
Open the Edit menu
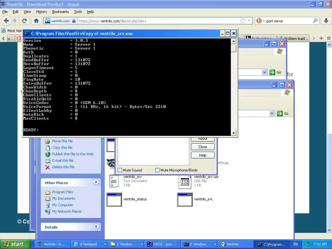coord(16,12)
